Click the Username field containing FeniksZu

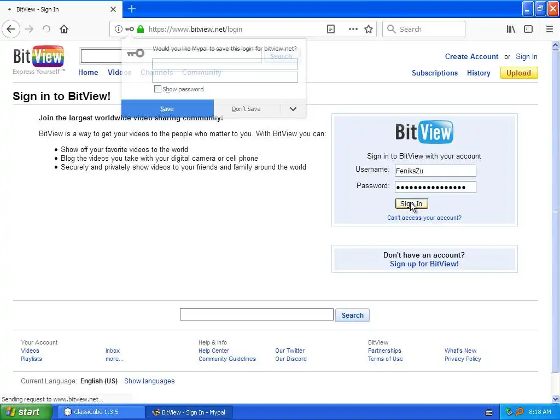pyautogui.click(x=435, y=171)
